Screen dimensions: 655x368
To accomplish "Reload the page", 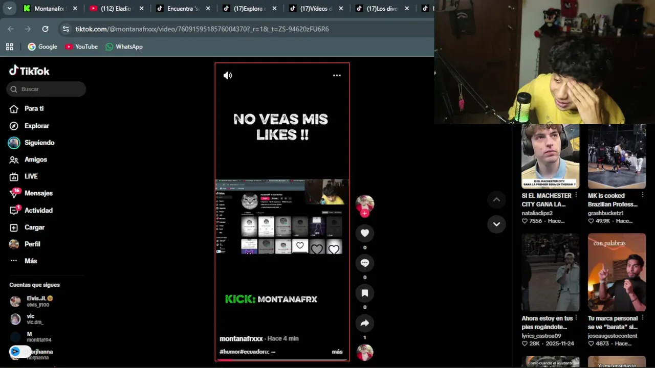I will (45, 29).
